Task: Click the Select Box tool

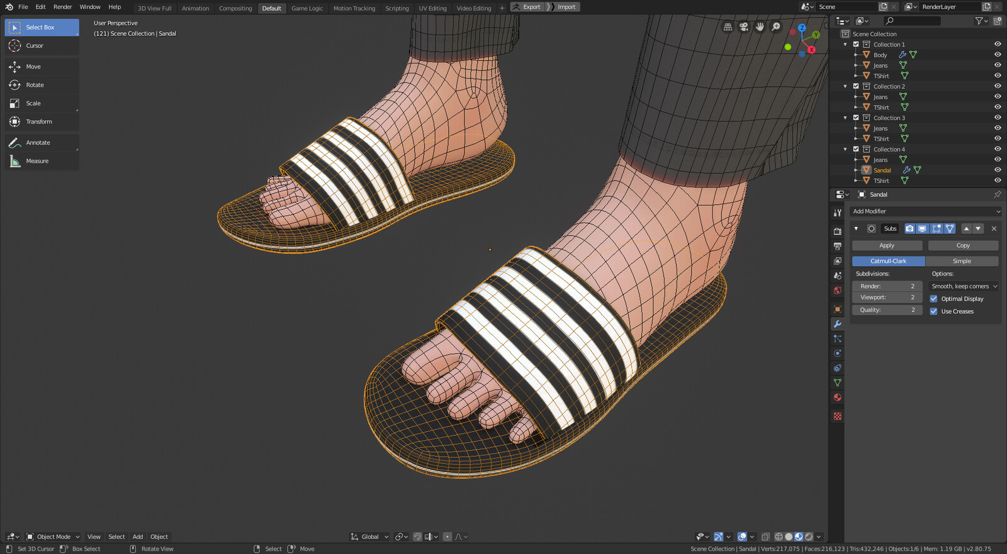Action: [x=42, y=27]
